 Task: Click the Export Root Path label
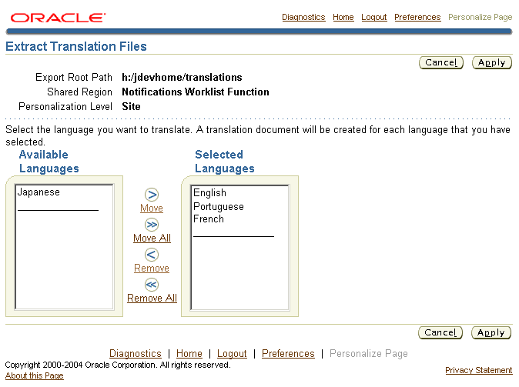[74, 78]
